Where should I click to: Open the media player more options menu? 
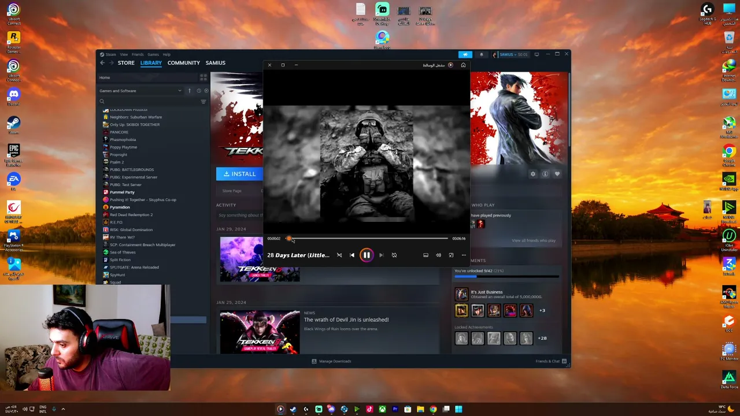[x=464, y=255]
